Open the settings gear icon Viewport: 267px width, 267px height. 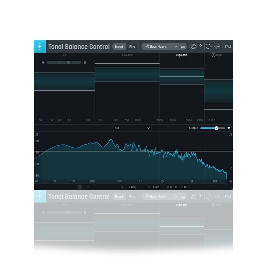click(x=193, y=46)
